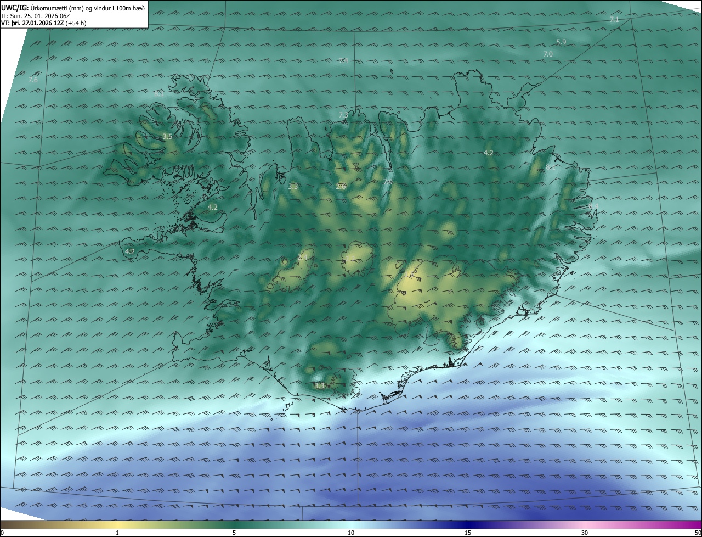
Task: Click the 2.6 value label on the map
Action: pos(341,187)
